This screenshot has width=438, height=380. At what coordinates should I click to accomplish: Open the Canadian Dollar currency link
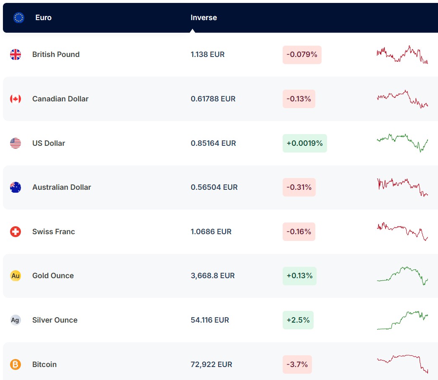pos(60,99)
